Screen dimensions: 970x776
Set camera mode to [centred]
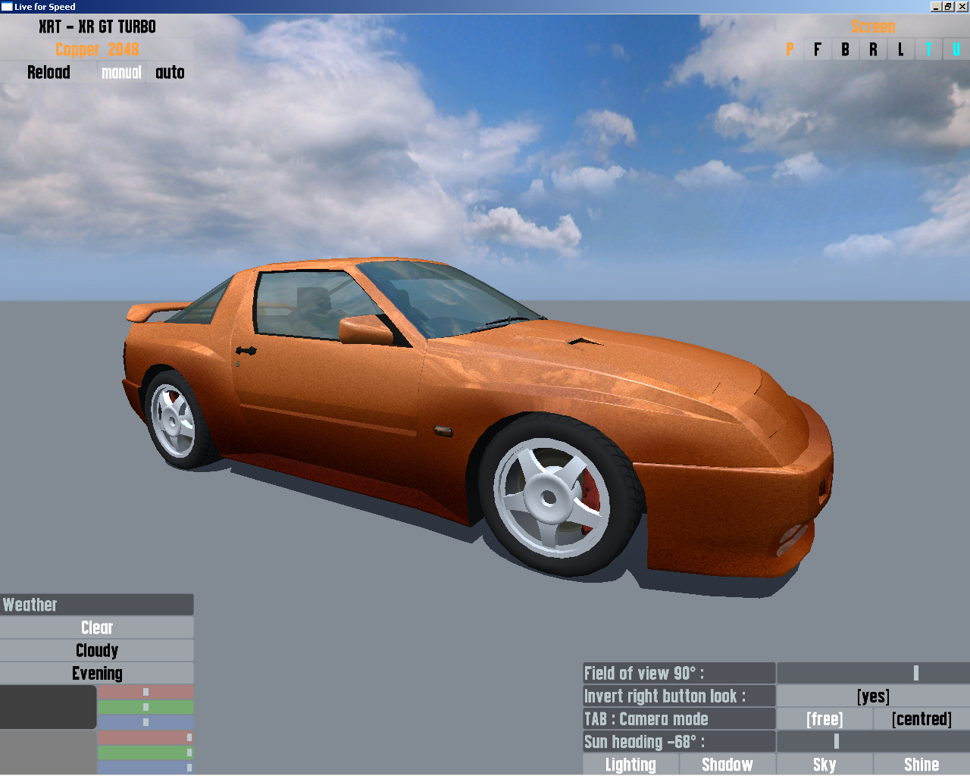pos(921,718)
